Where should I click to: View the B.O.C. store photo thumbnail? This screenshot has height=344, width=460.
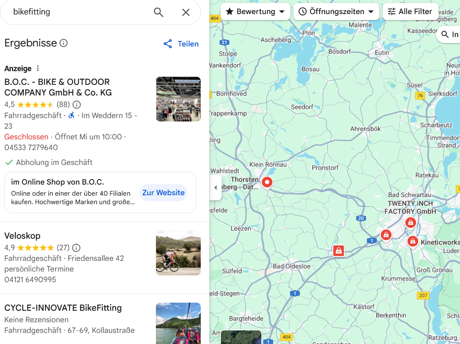coord(179,99)
